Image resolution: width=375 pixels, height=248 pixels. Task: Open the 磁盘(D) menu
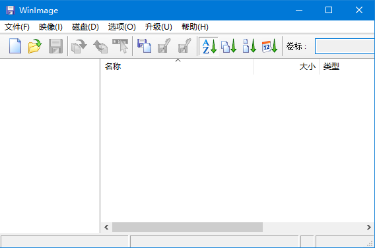coord(85,27)
